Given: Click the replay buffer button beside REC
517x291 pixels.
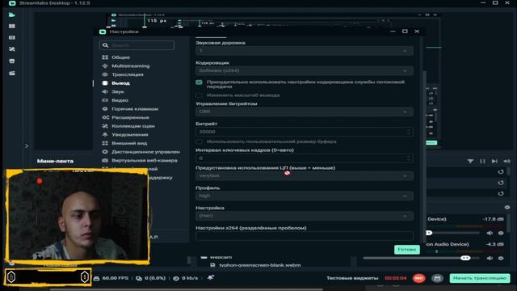Looking at the screenshot, I should 437,278.
